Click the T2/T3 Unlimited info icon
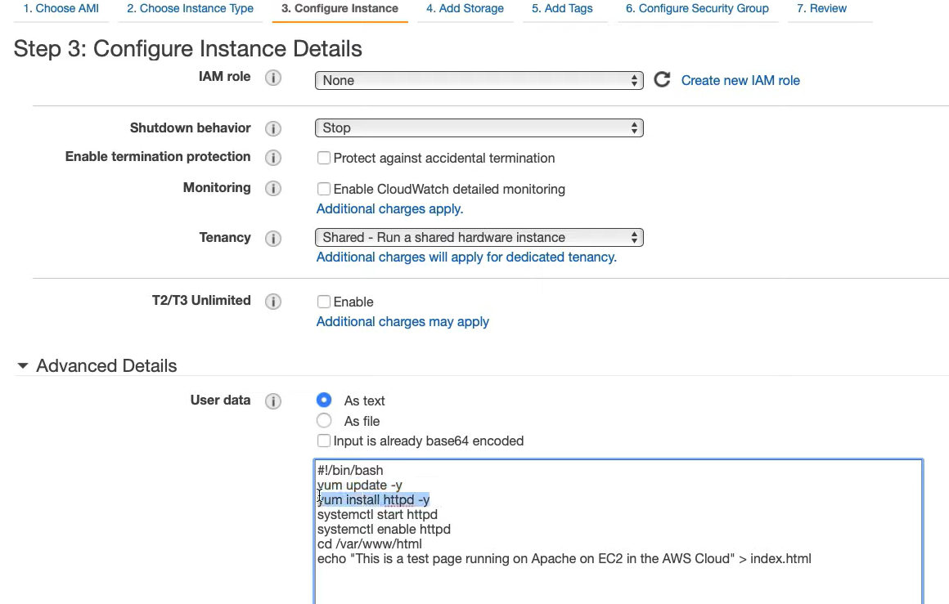The height and width of the screenshot is (604, 949). (273, 302)
